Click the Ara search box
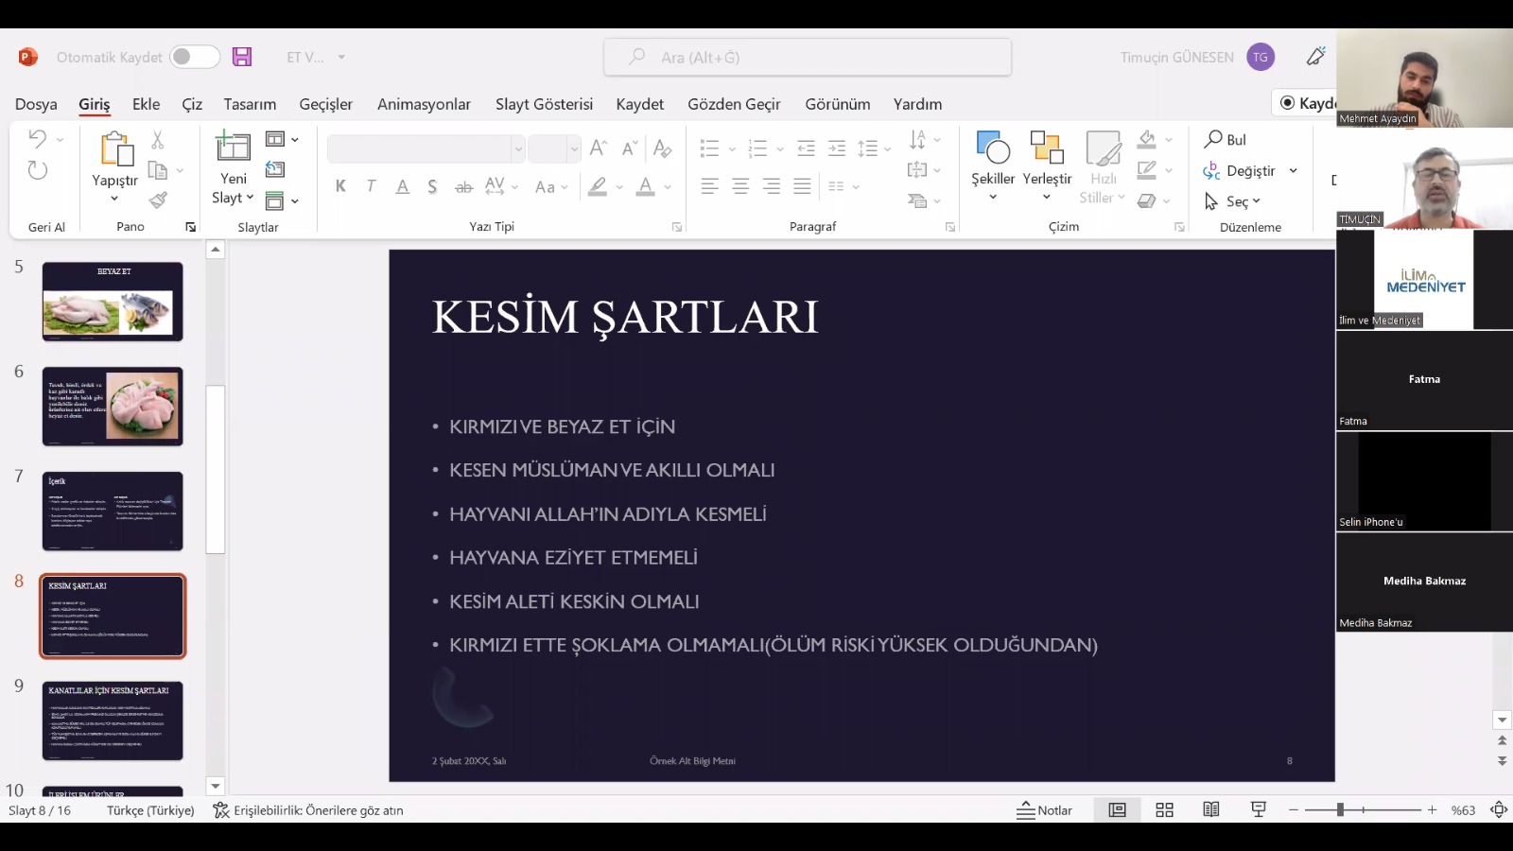Image resolution: width=1513 pixels, height=851 pixels. (808, 57)
